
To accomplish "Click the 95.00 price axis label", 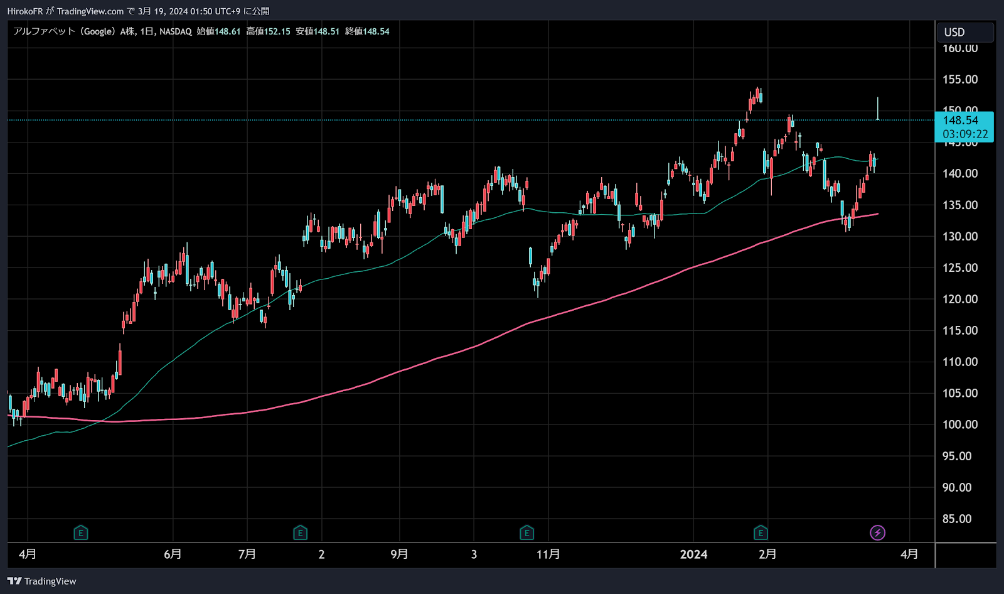I will click(x=957, y=456).
